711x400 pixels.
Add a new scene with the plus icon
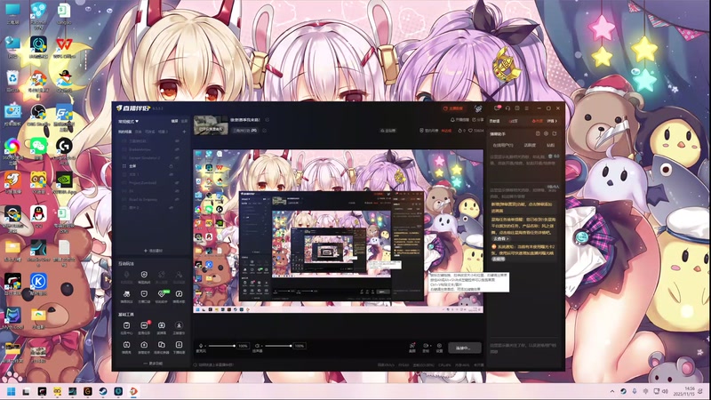[x=184, y=132]
